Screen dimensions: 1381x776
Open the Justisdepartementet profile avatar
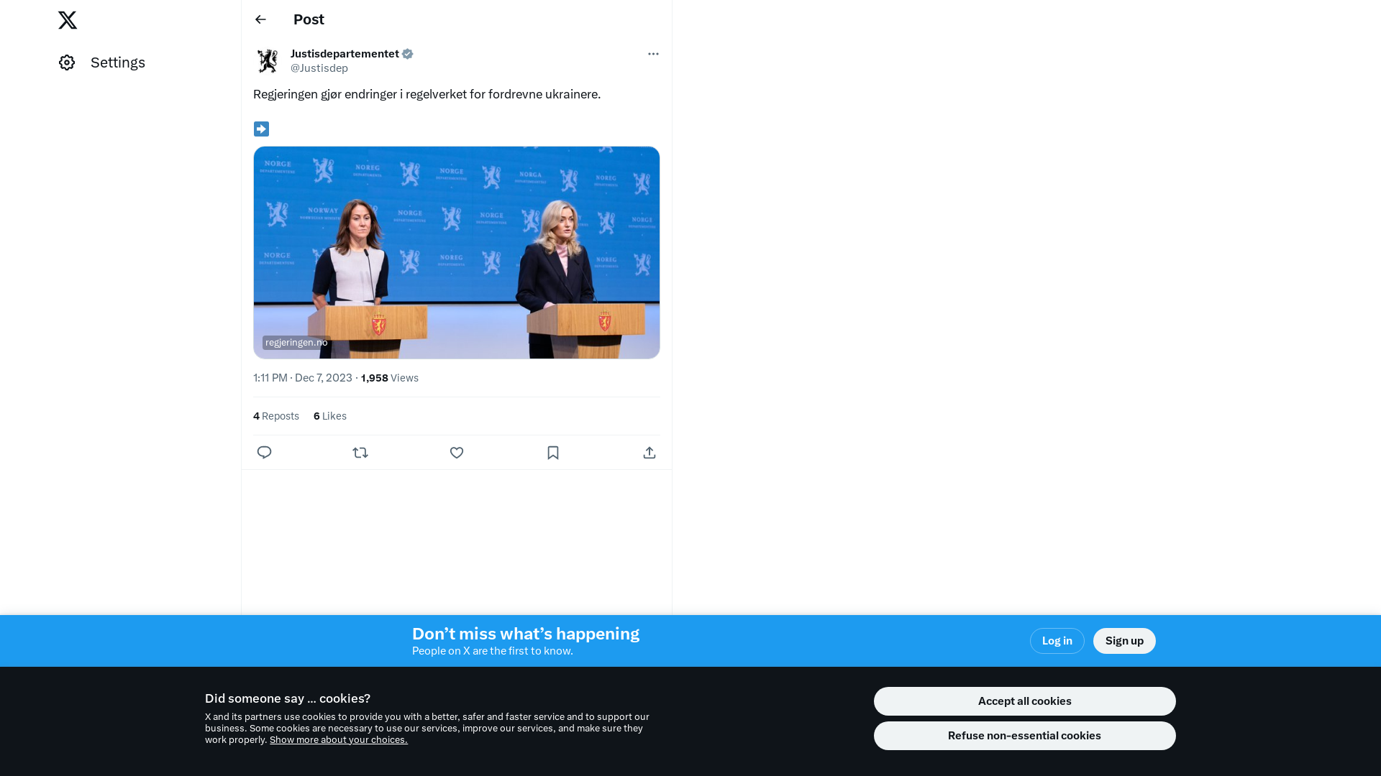pos(268,61)
